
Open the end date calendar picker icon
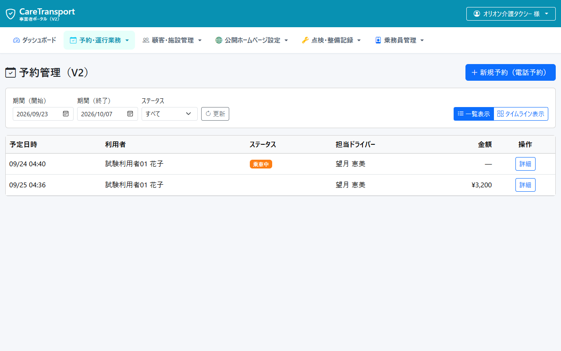[130, 114]
